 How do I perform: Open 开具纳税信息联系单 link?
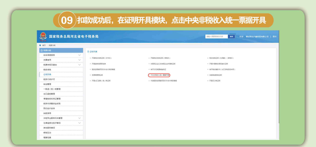[99, 64]
